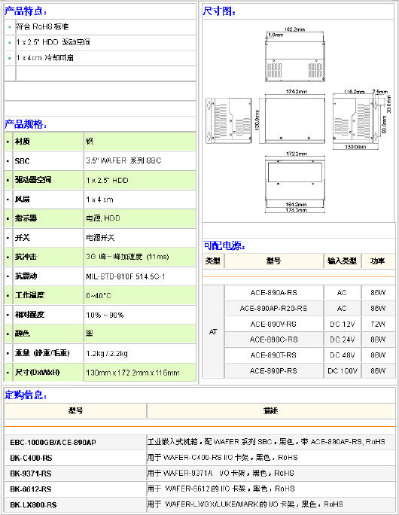Click the model ACE-890AP-R20-RS
399x515 pixels.
click(273, 309)
